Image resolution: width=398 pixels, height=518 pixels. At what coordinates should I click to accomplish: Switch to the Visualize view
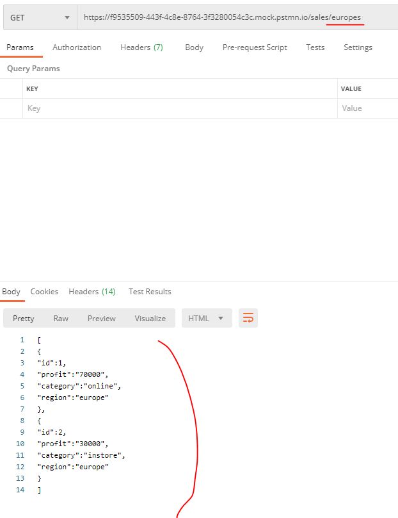tap(150, 319)
